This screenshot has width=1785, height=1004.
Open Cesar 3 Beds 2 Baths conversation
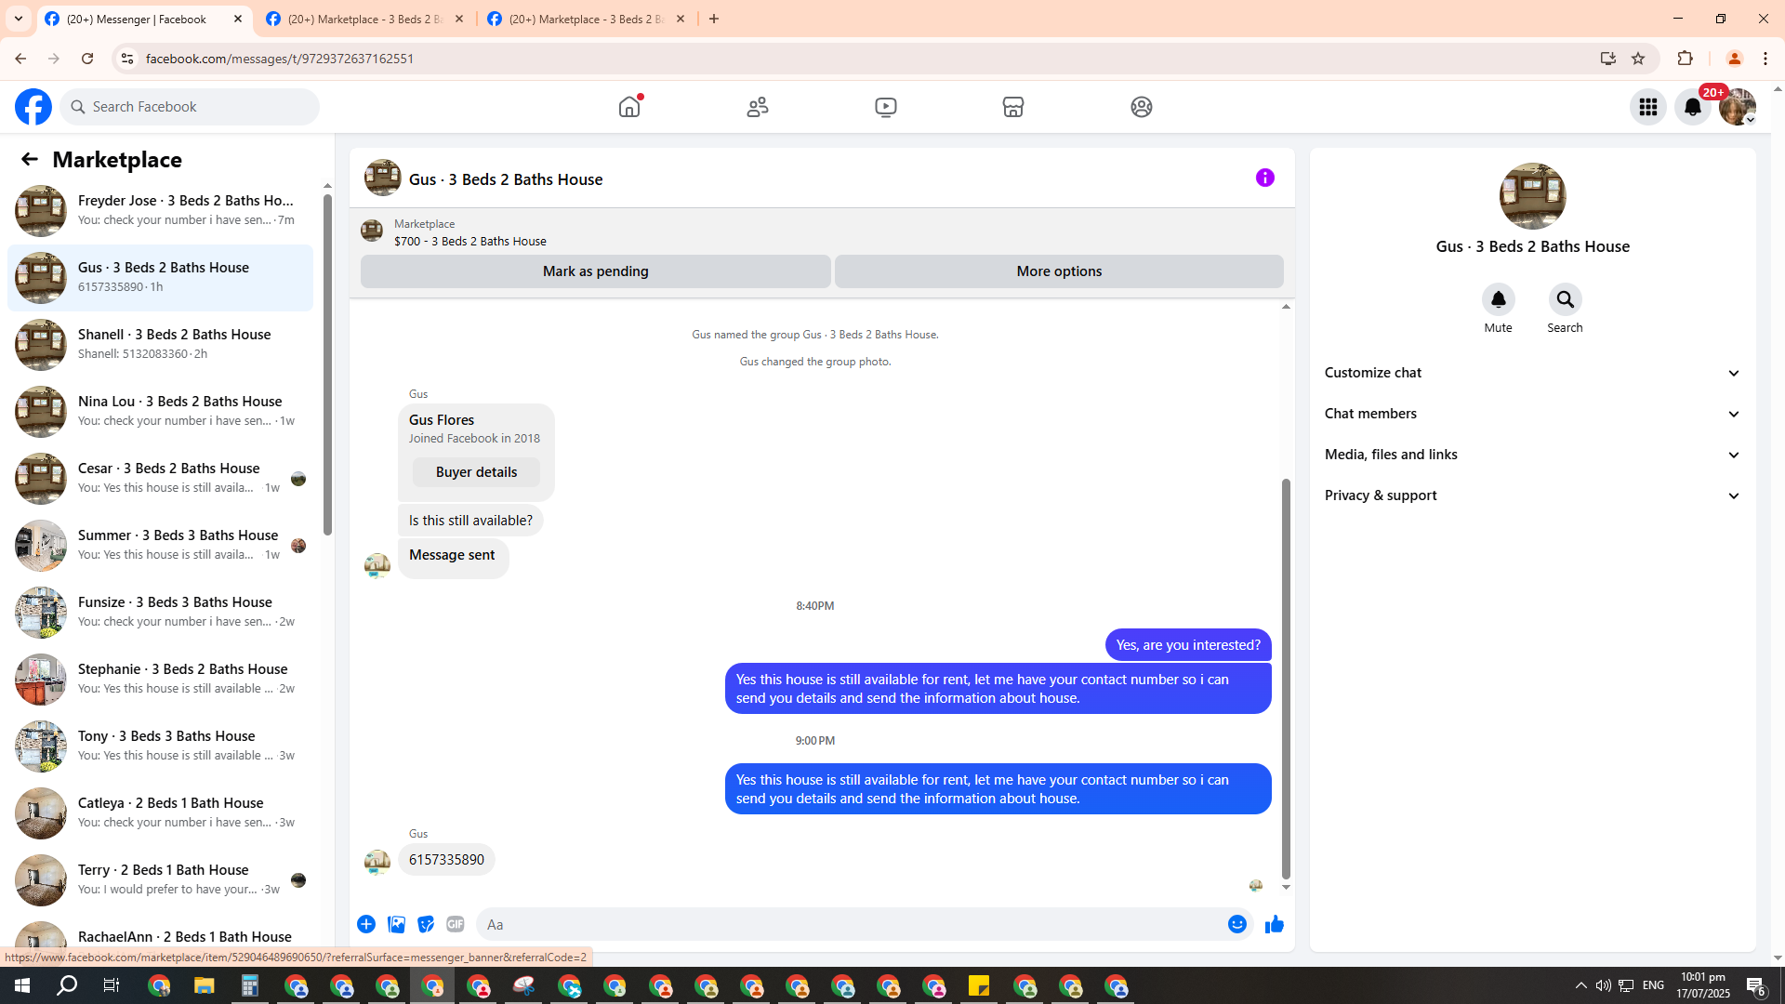click(x=160, y=478)
